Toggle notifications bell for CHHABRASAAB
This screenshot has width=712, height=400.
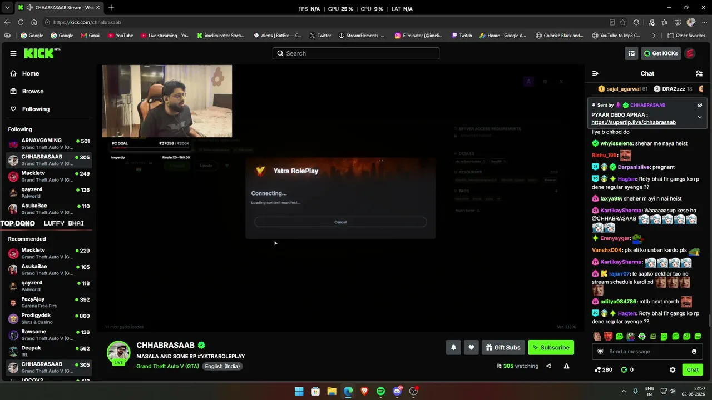point(453,348)
